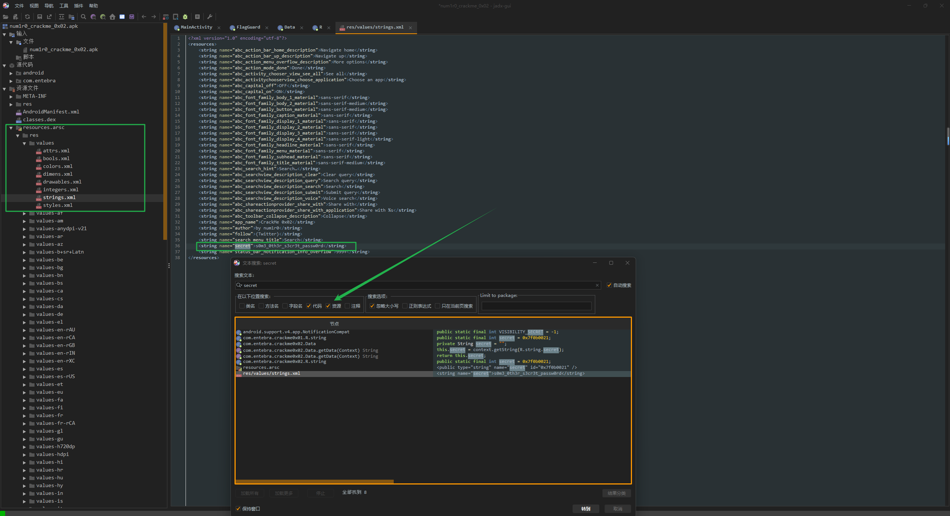Expand the com.entebra package node
Viewport: 950px width, 516px height.
pyautogui.click(x=11, y=81)
